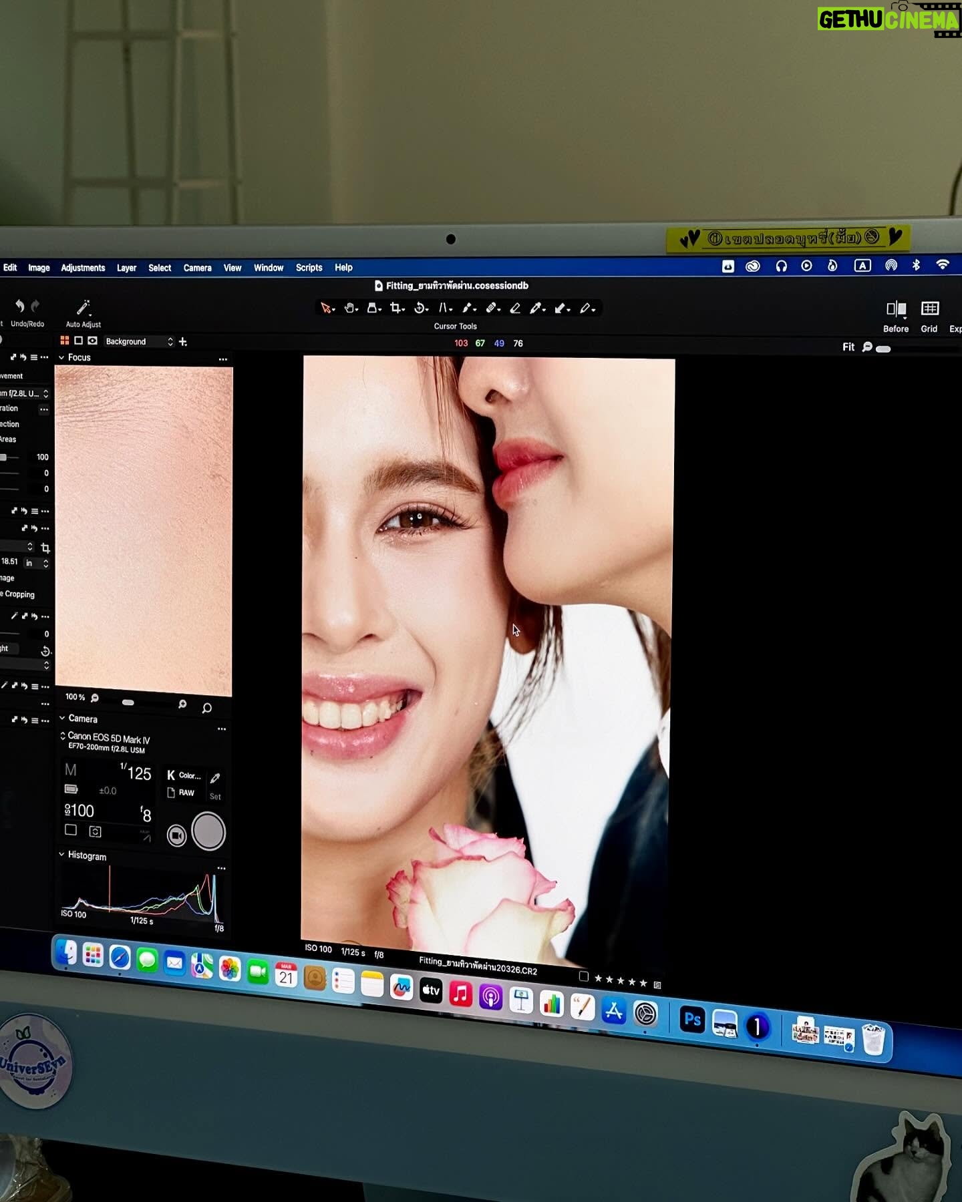The width and height of the screenshot is (962, 1202).
Task: Trigger the round Capture shutter button
Action: click(x=208, y=831)
